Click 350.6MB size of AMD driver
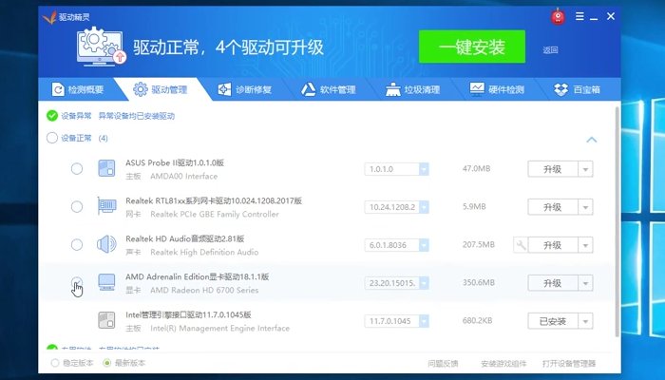This screenshot has width=665, height=380. click(x=479, y=282)
